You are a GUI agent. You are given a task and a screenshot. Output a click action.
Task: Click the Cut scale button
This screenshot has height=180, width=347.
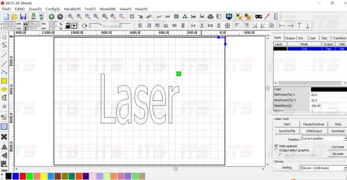(338, 147)
